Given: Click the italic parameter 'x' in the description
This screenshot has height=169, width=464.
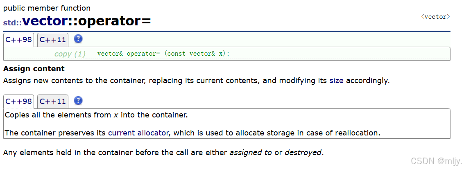Looking at the screenshot, I should coord(116,115).
